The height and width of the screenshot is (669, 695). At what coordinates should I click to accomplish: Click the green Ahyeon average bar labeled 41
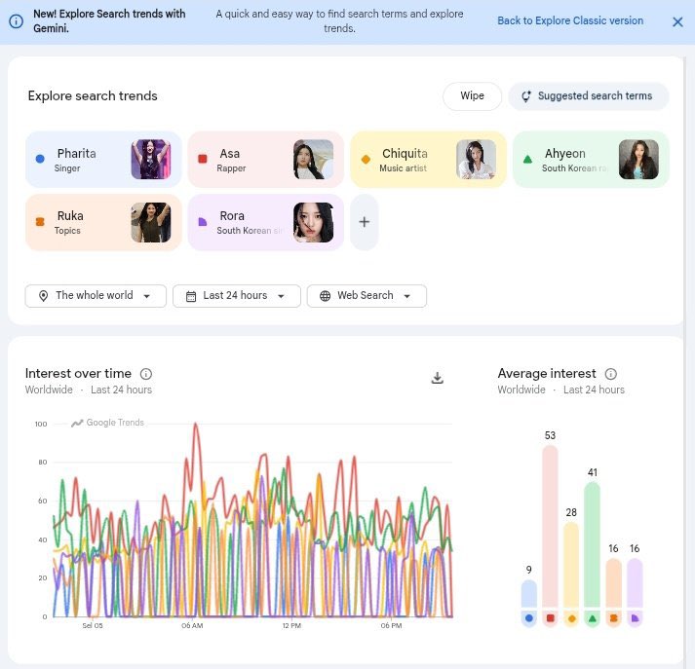(x=593, y=544)
